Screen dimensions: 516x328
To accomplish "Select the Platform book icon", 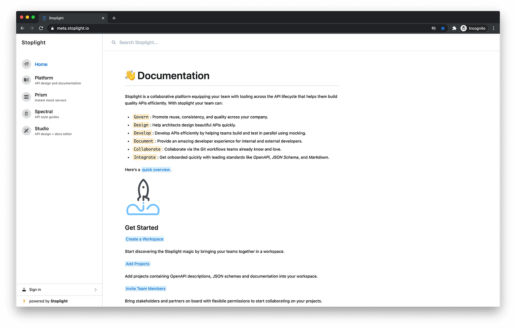I will point(26,80).
